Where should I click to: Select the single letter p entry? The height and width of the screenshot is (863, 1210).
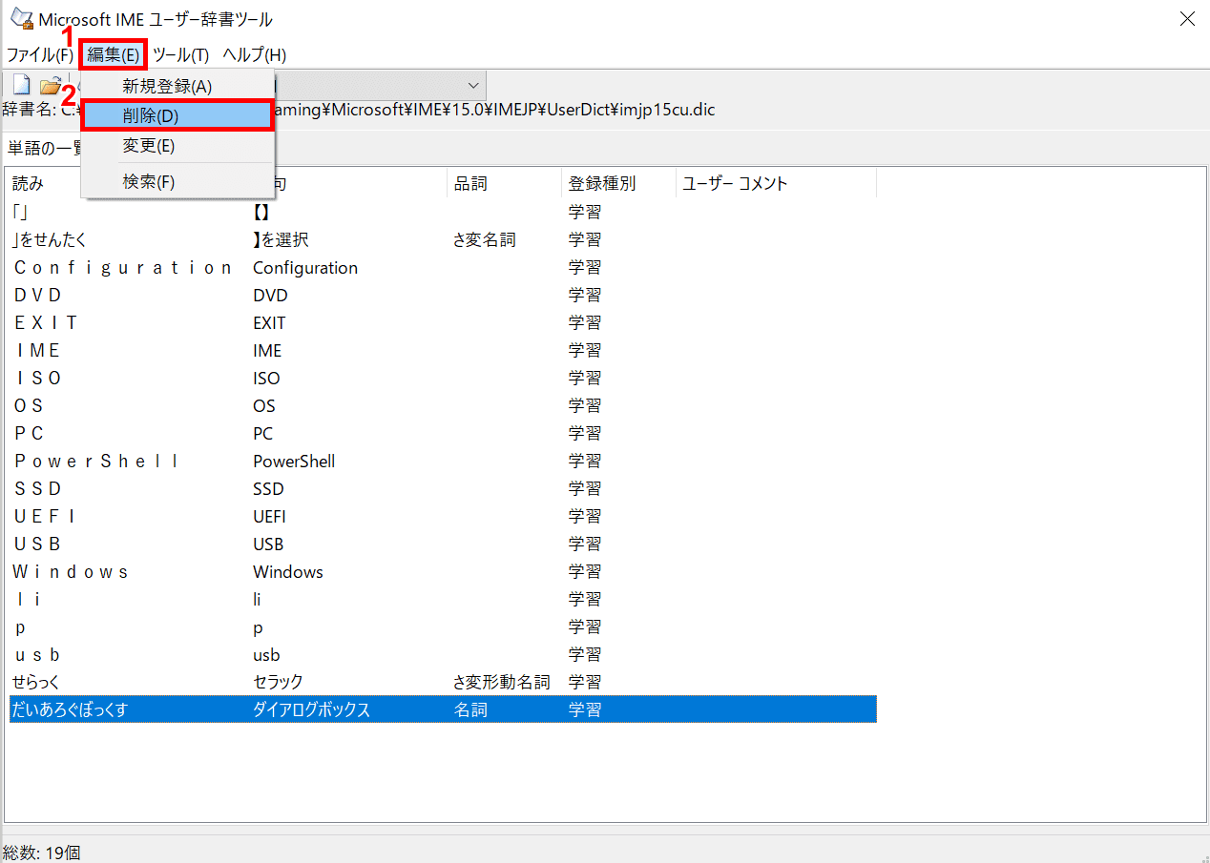tap(443, 627)
